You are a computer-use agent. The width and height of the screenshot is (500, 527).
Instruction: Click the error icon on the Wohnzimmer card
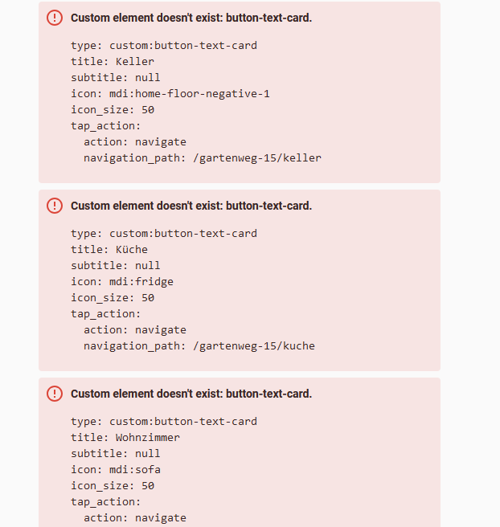(x=55, y=394)
